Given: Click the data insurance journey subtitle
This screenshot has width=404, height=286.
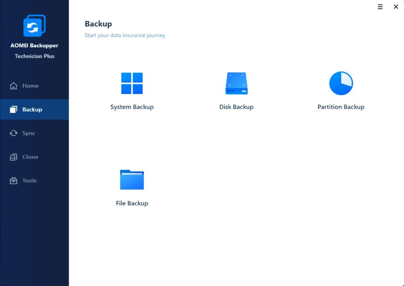Looking at the screenshot, I should click(125, 35).
